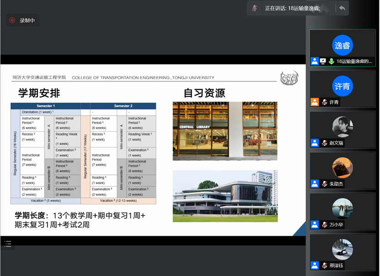The image size is (380, 276).
Task: Open the list menu icon at bottom-left
Action: pos(8,243)
